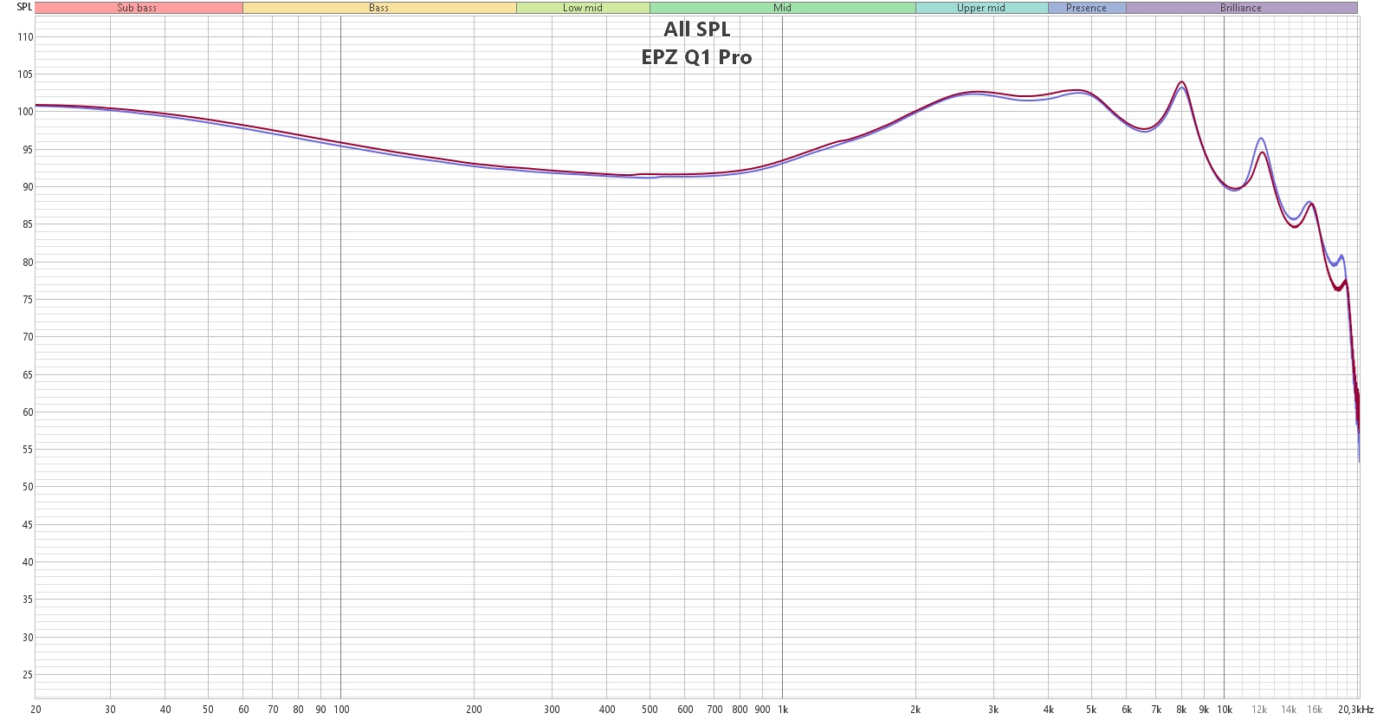Select the 900 Hz frequency axis label
1377x720 pixels.
762,710
